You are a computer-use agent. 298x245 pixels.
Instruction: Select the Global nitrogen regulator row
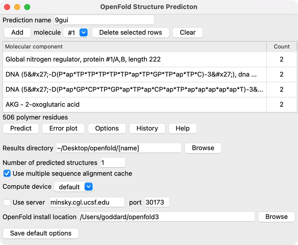click(101, 59)
